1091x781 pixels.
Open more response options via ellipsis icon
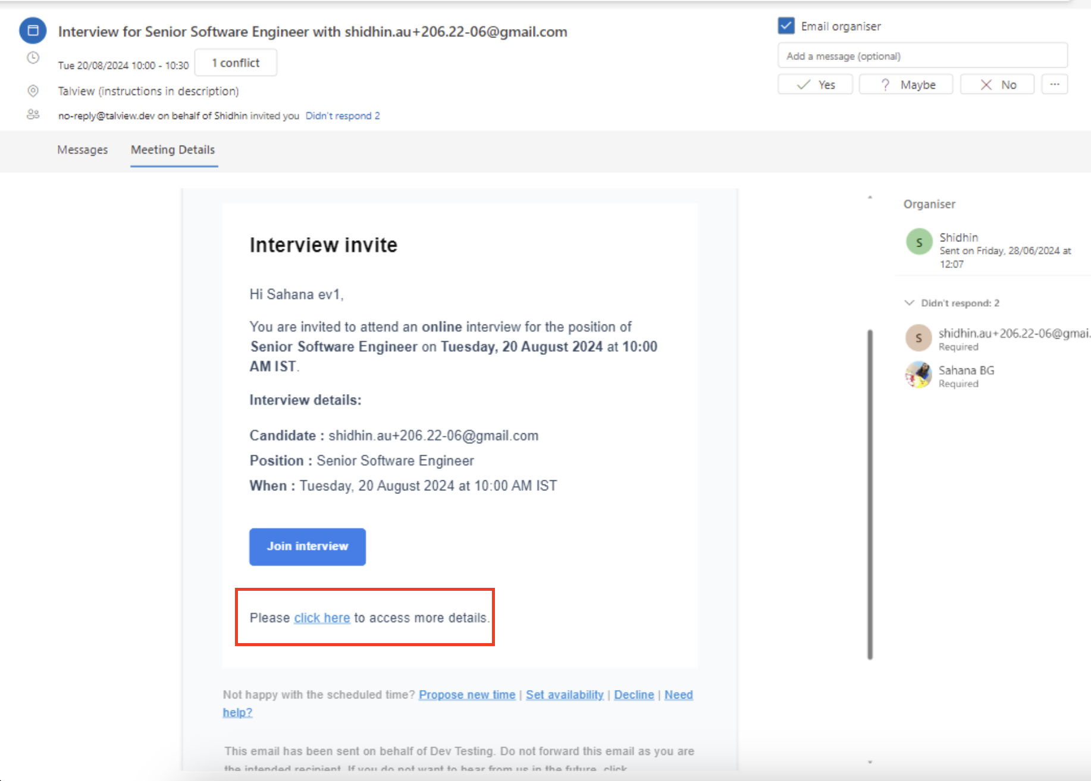pos(1054,84)
